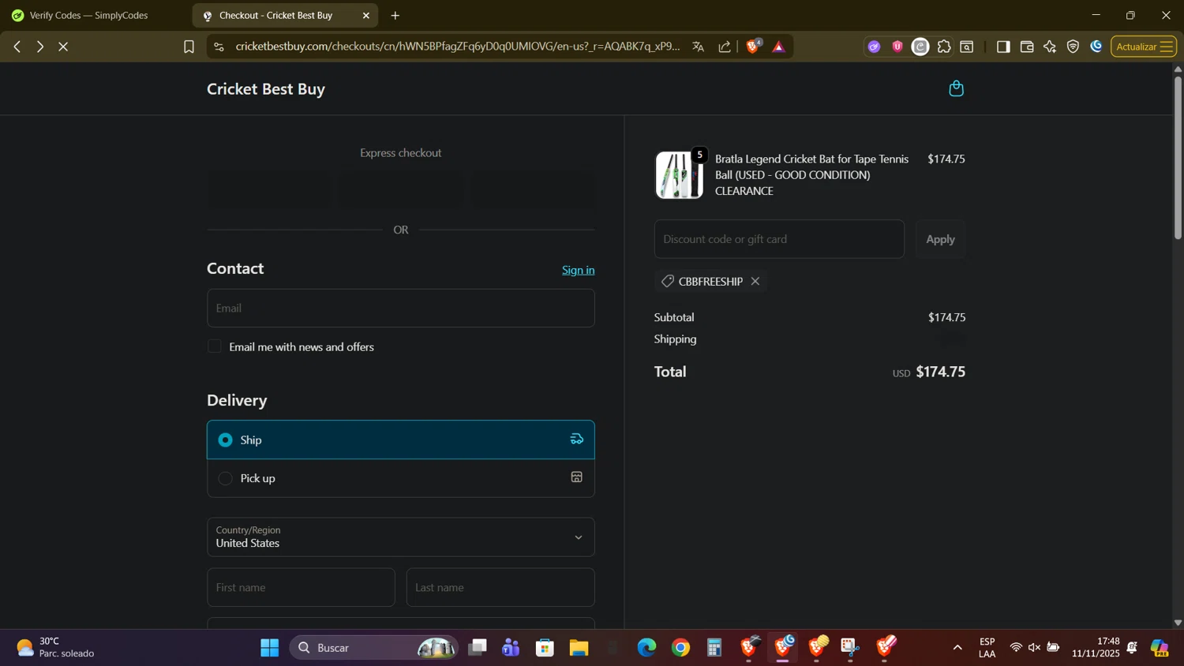
Task: Open the Cricket Best Buy store heading
Action: tap(266, 89)
